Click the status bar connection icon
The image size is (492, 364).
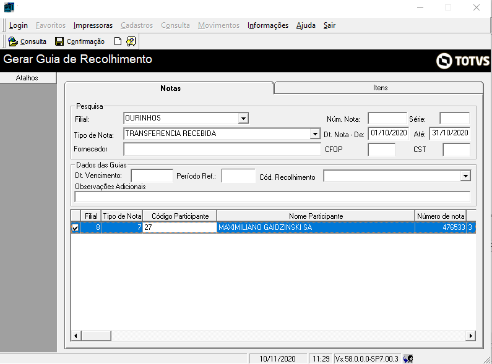point(408,358)
